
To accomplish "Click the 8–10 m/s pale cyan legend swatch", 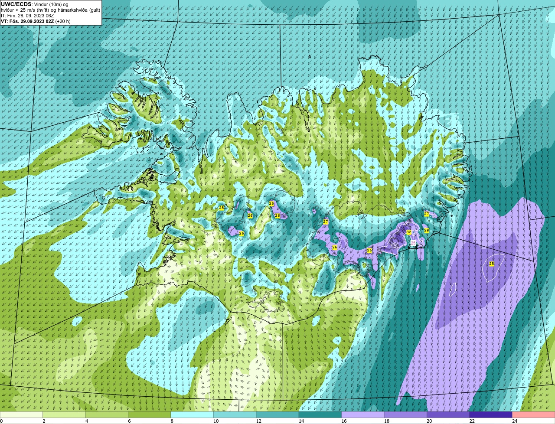I will [192, 414].
